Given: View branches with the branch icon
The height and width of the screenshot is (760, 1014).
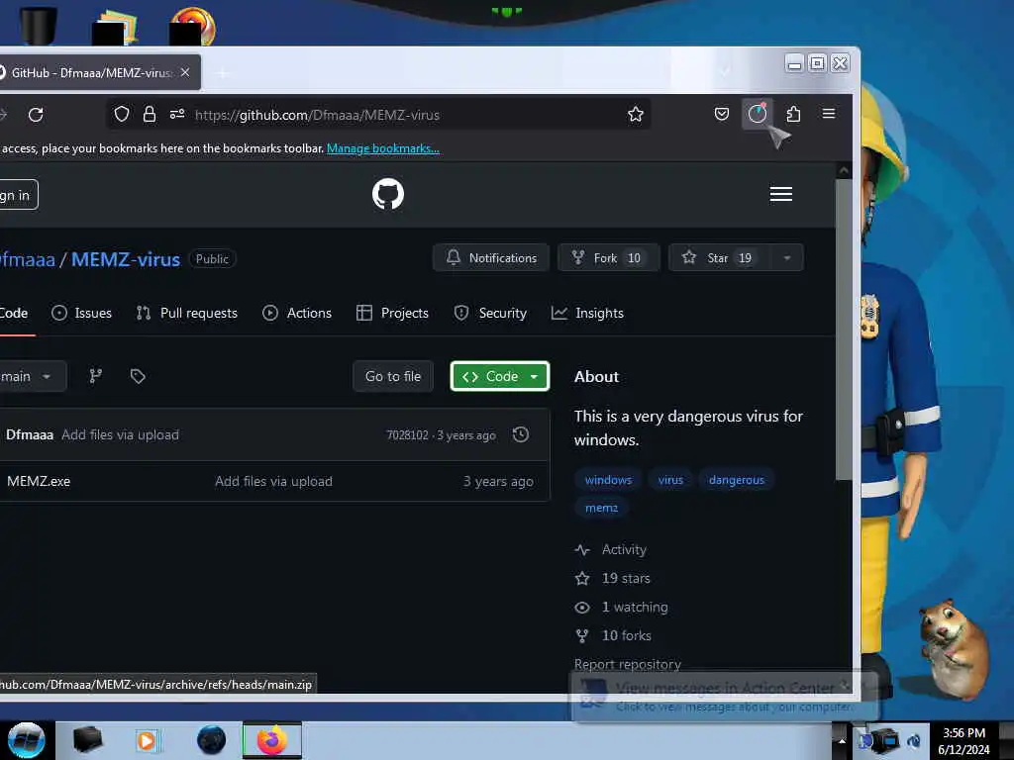Looking at the screenshot, I should [96, 376].
